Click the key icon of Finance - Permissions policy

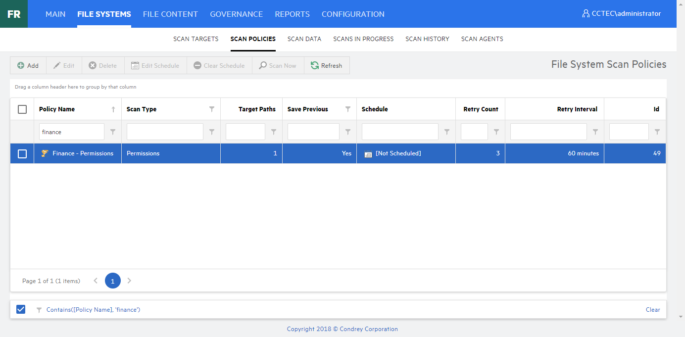click(45, 153)
